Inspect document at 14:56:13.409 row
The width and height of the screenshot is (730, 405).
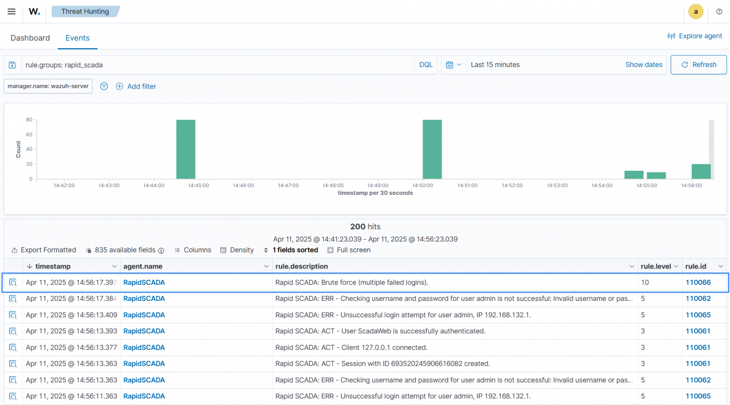(x=13, y=315)
